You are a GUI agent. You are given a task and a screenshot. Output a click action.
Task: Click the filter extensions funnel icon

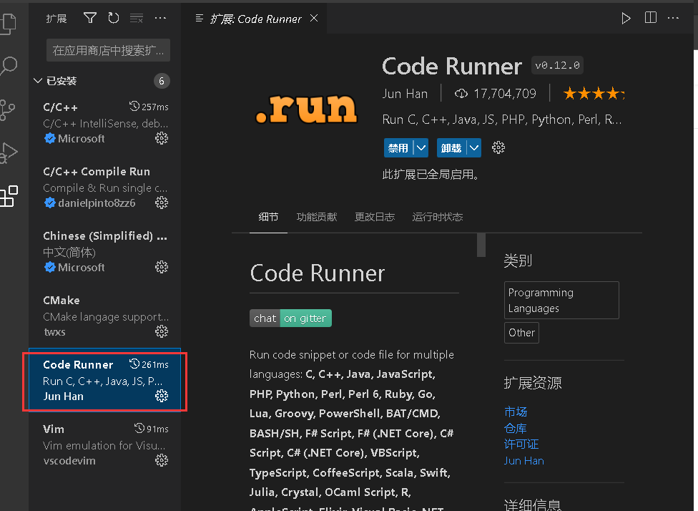pyautogui.click(x=90, y=18)
